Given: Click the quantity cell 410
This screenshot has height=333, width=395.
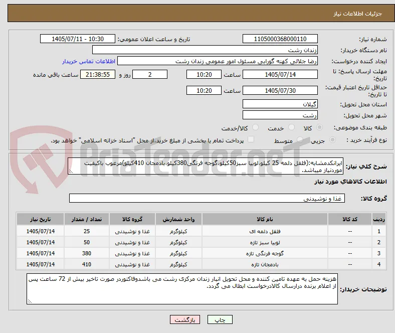Looking at the screenshot, I should [x=87, y=264].
